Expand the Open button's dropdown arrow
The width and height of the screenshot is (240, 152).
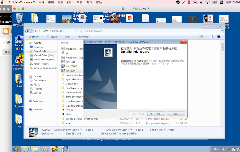pyautogui.click(x=59, y=36)
